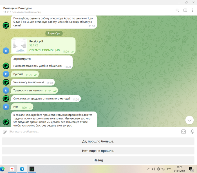
Task: Click 'ОТКРЫТЬ С ПОМОЩЬЮ' link
Action: [x=44, y=50]
